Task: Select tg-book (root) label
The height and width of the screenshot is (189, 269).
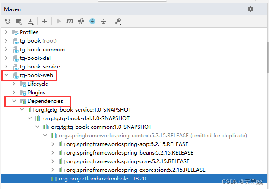Action: [38, 41]
